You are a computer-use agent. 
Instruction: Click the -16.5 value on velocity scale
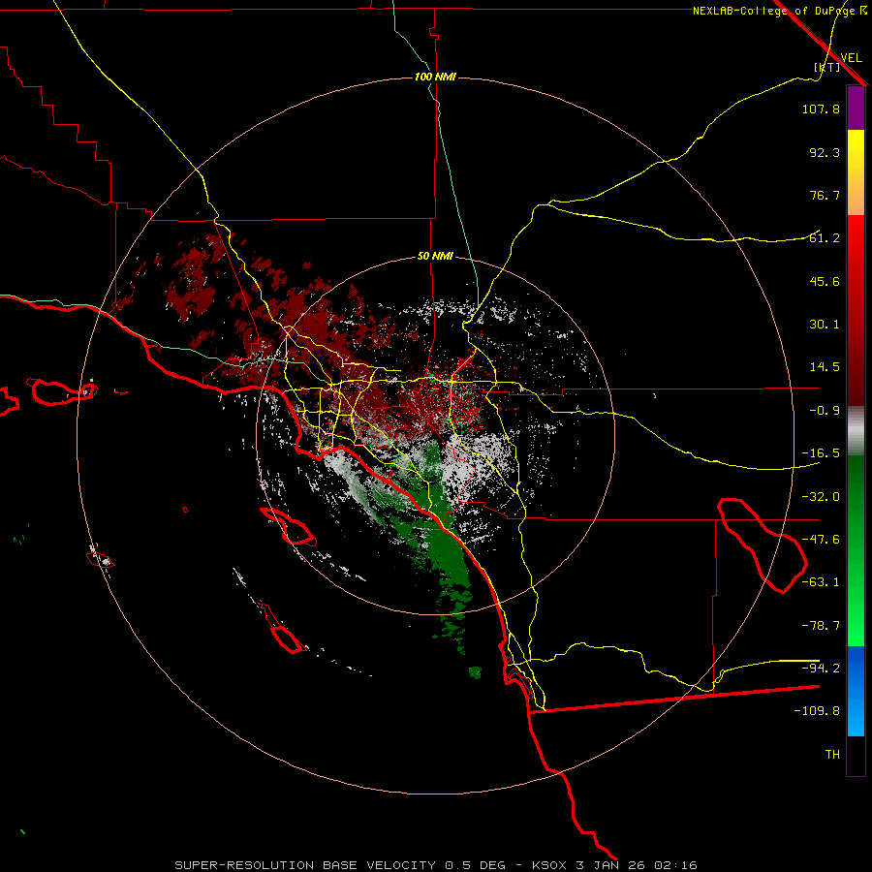pyautogui.click(x=821, y=453)
